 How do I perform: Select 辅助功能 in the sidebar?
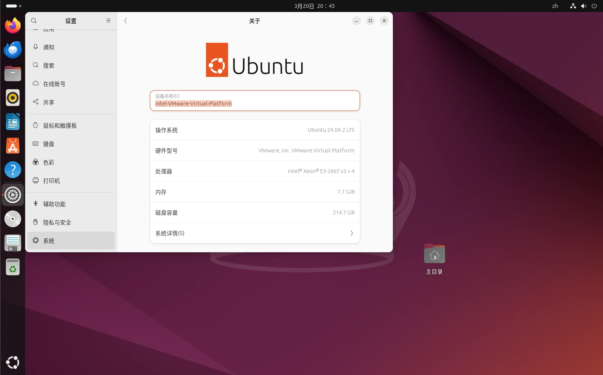coord(71,204)
